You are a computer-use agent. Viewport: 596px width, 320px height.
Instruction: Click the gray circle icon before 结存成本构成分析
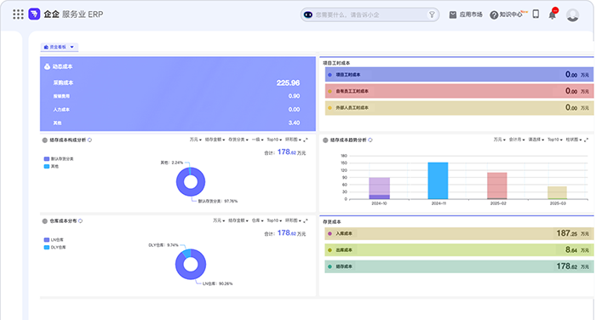tap(45, 140)
